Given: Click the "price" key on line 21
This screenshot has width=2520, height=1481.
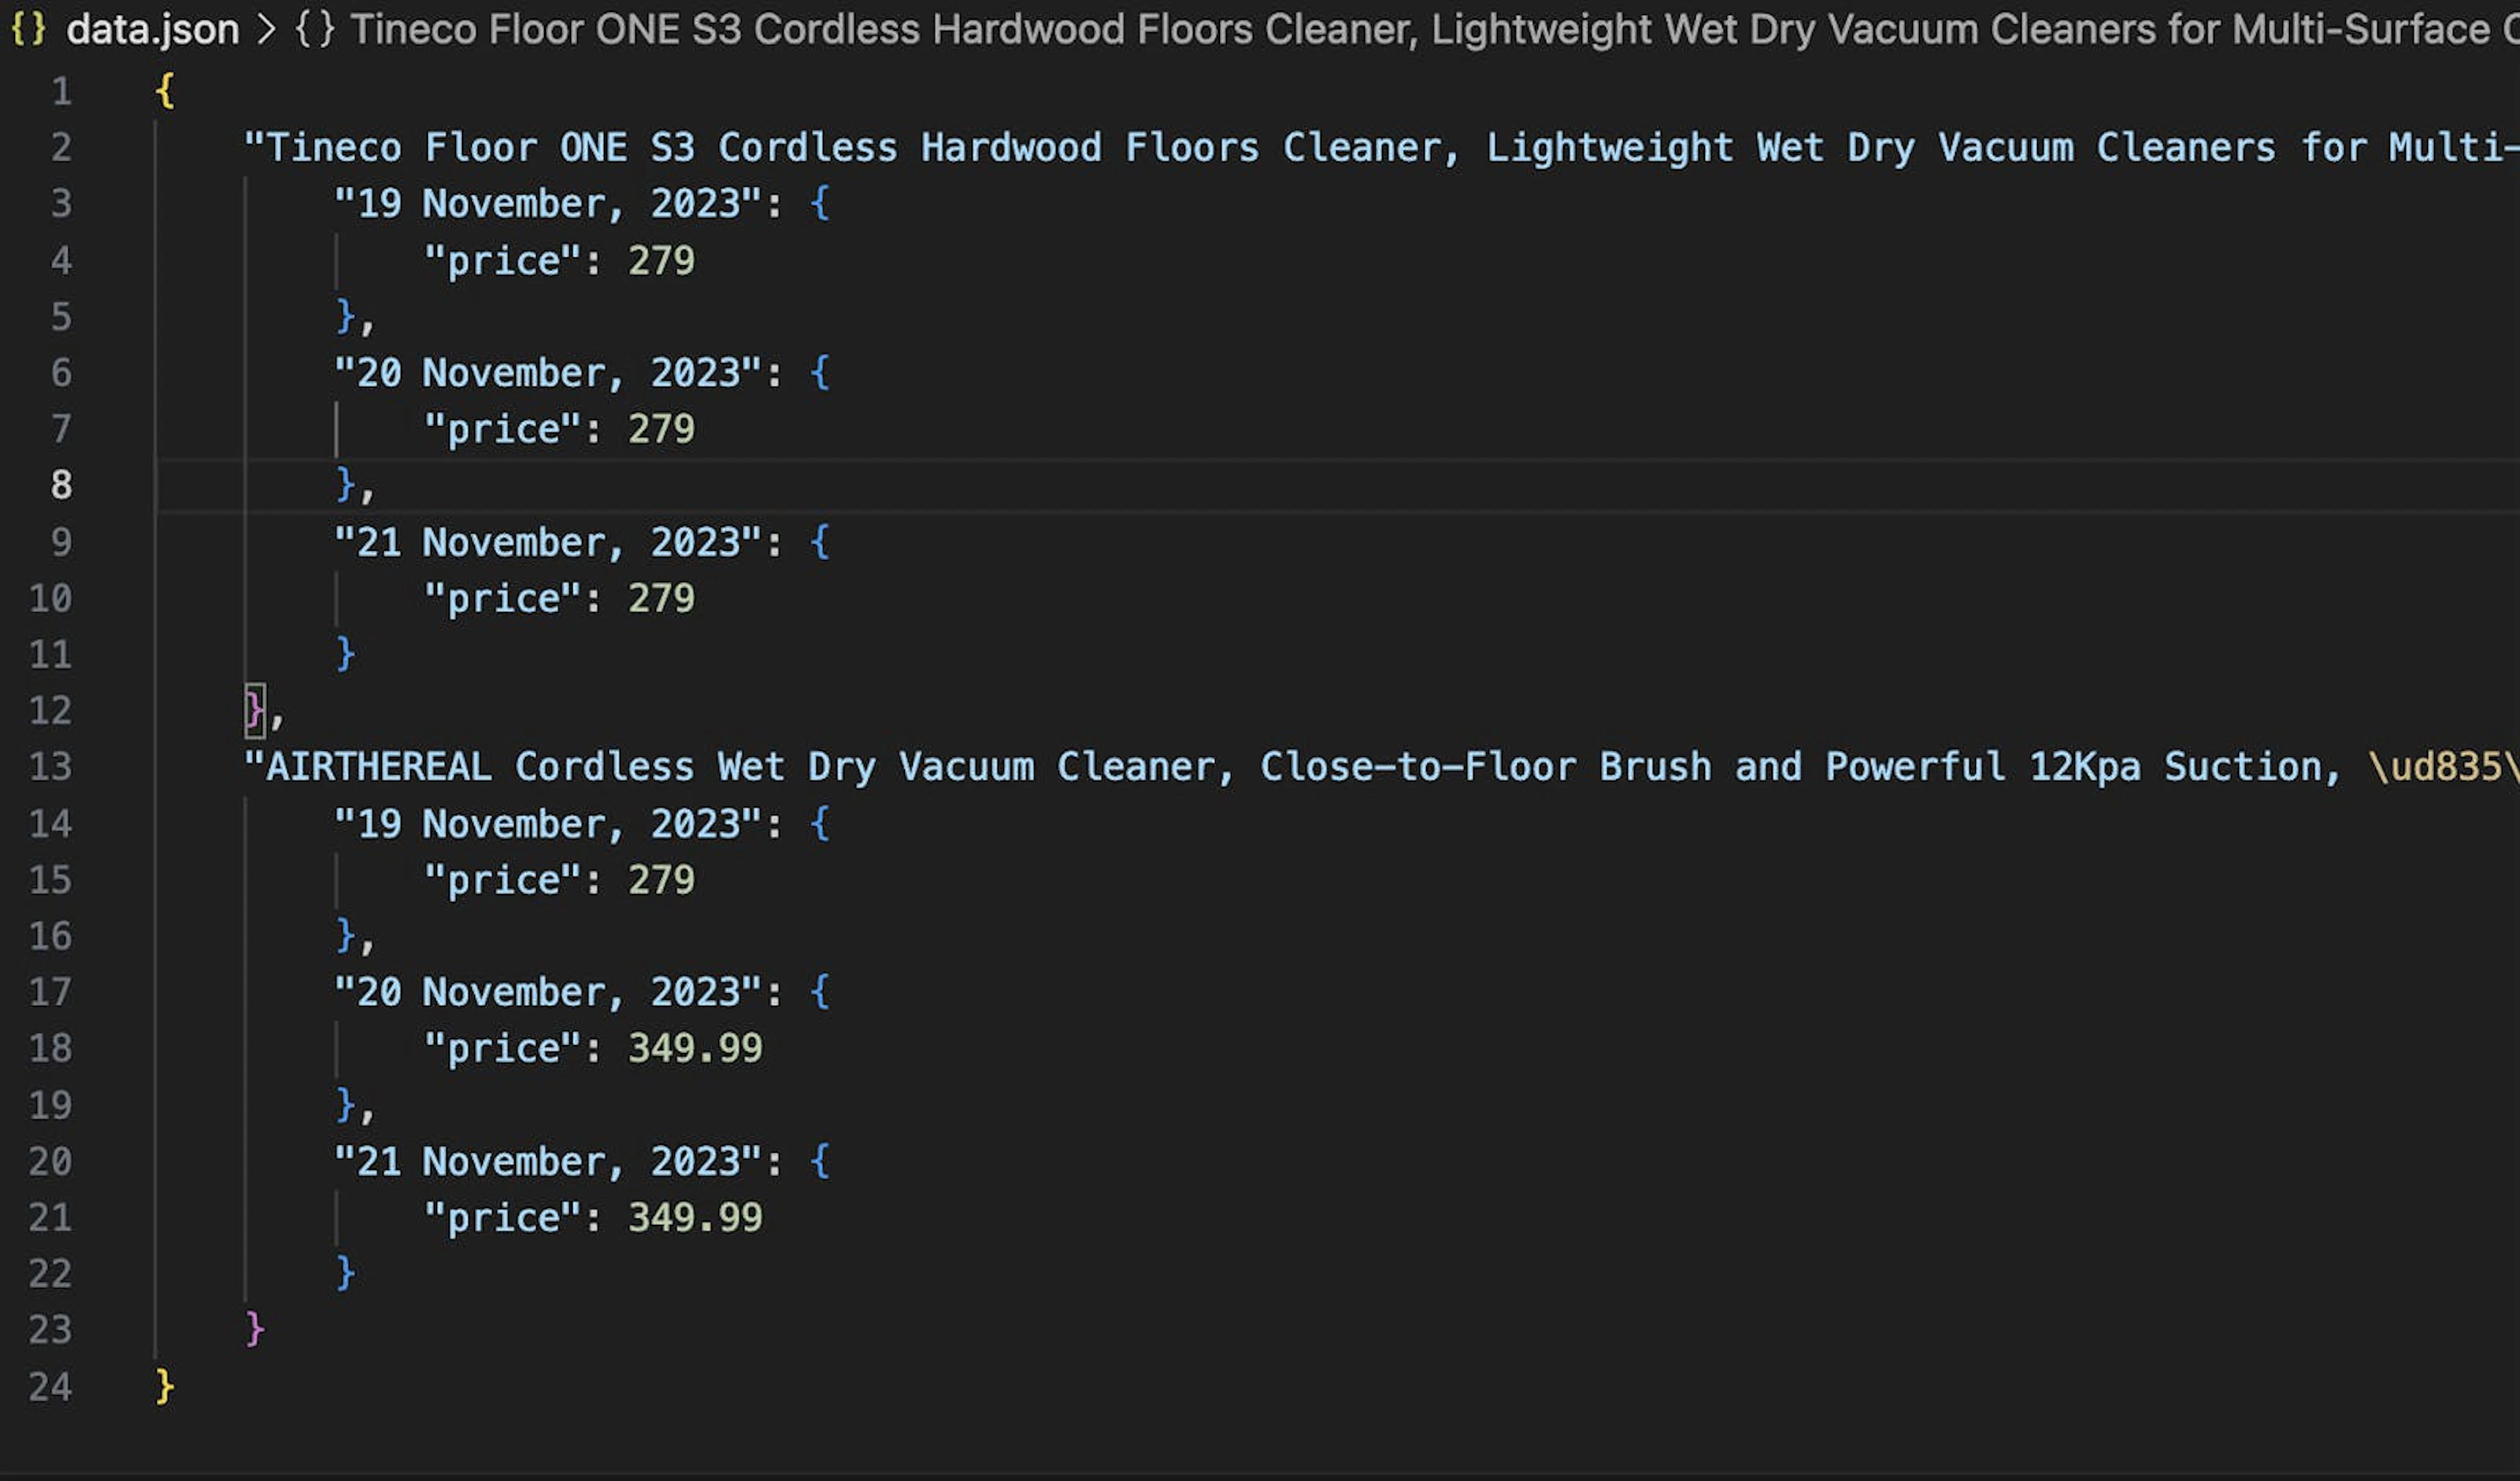Looking at the screenshot, I should tap(503, 1218).
